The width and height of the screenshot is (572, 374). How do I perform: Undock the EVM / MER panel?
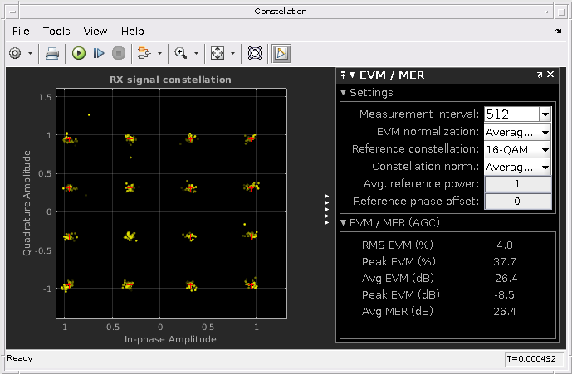point(540,75)
